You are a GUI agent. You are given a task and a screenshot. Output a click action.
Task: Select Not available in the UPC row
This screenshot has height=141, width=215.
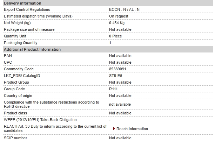[x=120, y=62]
